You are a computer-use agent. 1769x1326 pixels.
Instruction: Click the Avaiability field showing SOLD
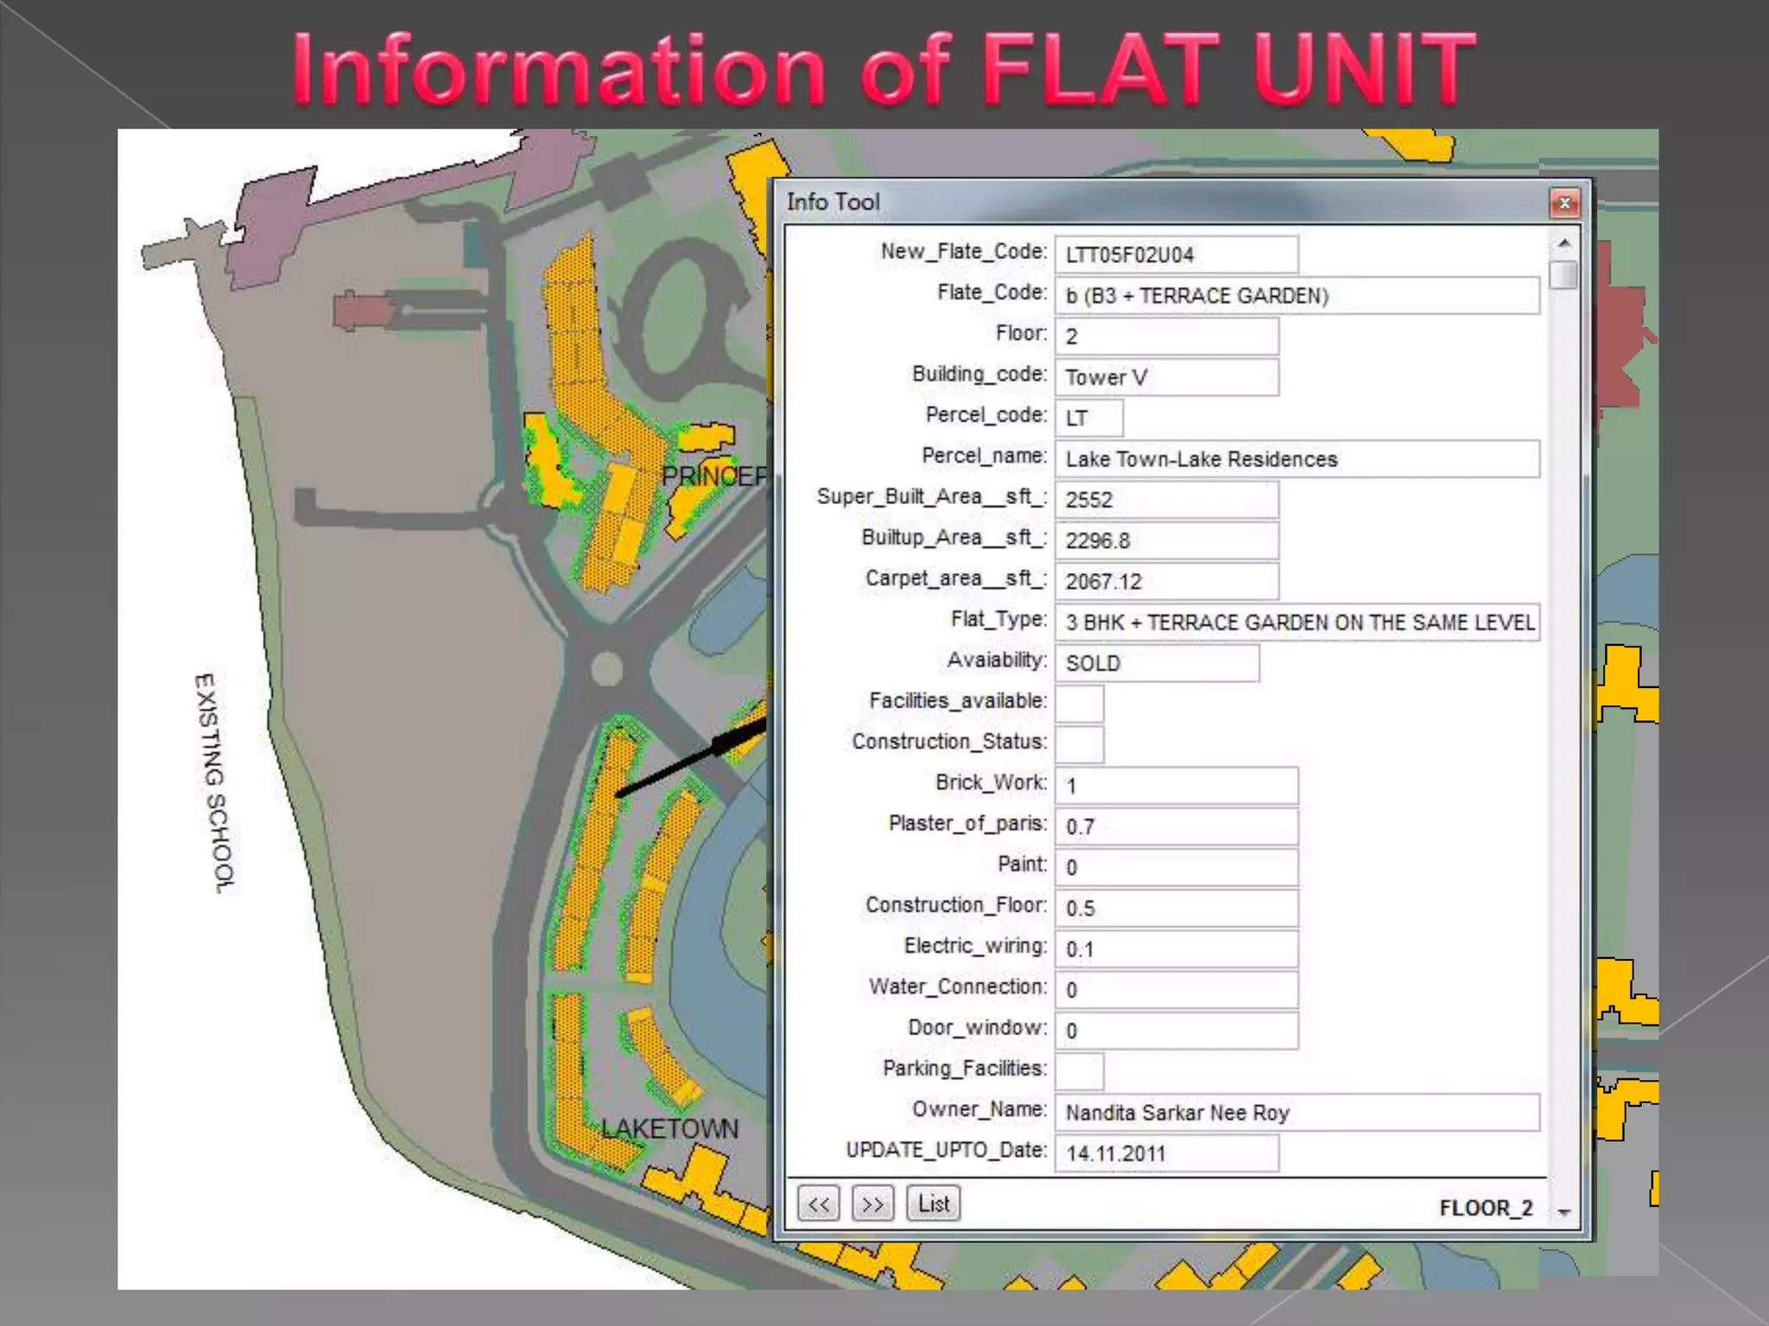pos(1156,663)
